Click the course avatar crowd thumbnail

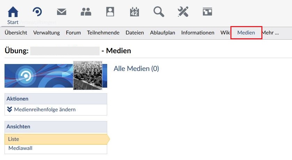pos(88,75)
